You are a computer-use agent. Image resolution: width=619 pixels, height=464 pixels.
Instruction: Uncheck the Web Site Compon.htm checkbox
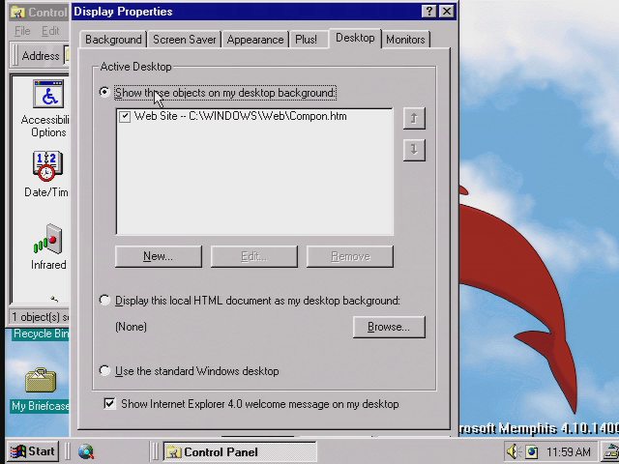click(x=125, y=116)
